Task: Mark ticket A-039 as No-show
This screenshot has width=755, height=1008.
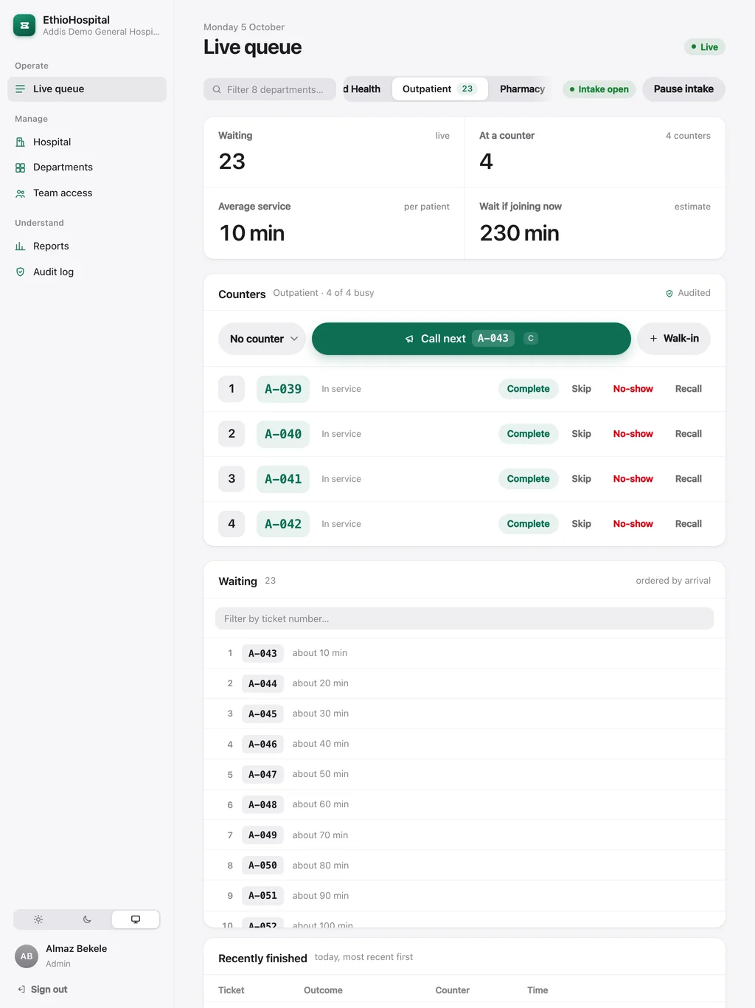Action: [633, 389]
